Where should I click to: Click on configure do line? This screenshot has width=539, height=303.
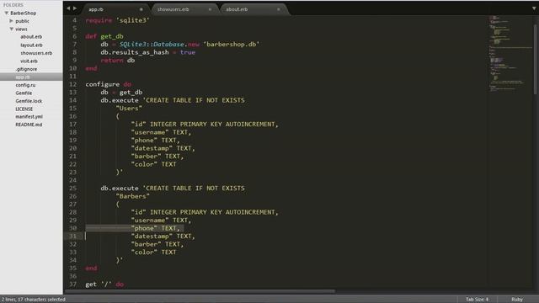(x=109, y=84)
